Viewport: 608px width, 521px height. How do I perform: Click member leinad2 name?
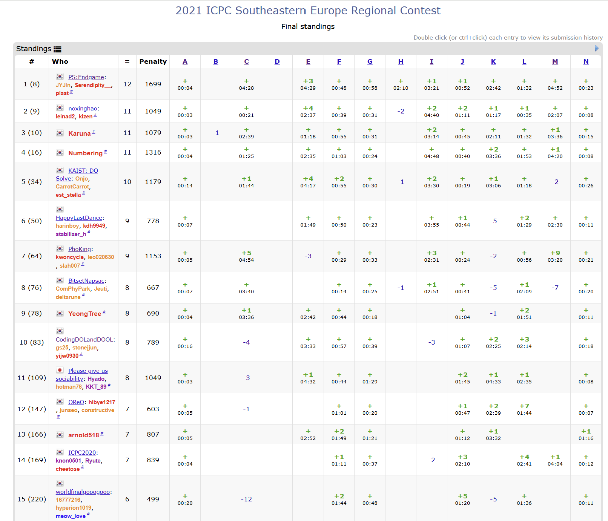click(x=65, y=116)
